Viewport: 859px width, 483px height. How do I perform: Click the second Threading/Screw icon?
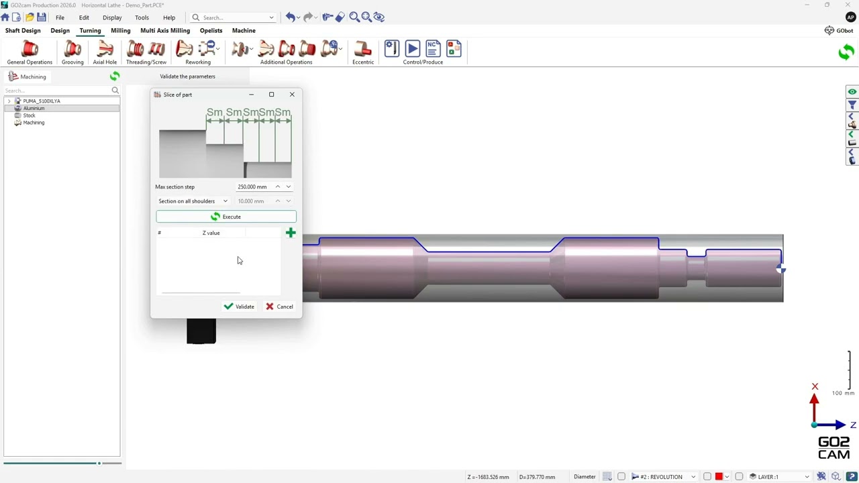[x=156, y=49]
